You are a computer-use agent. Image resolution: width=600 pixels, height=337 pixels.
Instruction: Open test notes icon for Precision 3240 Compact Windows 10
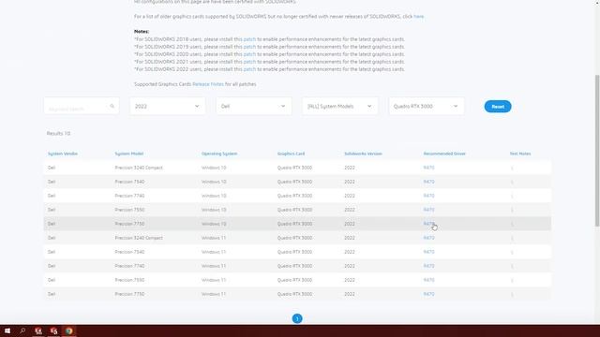click(512, 168)
